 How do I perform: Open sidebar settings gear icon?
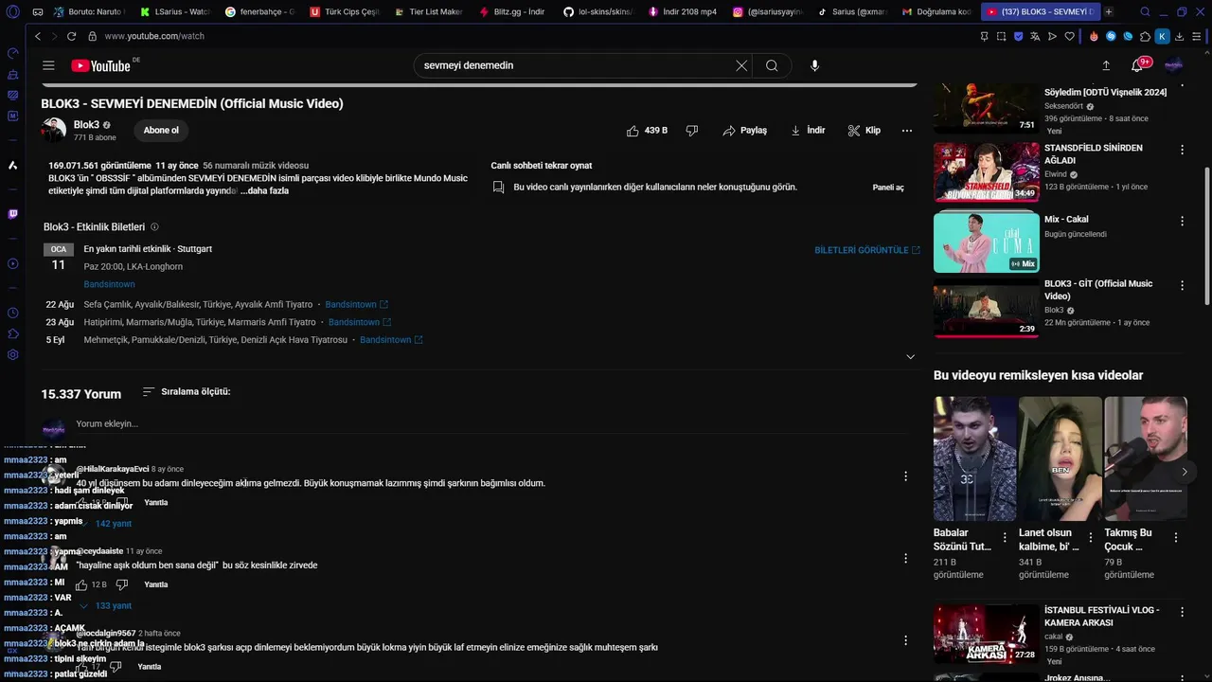pos(12,355)
